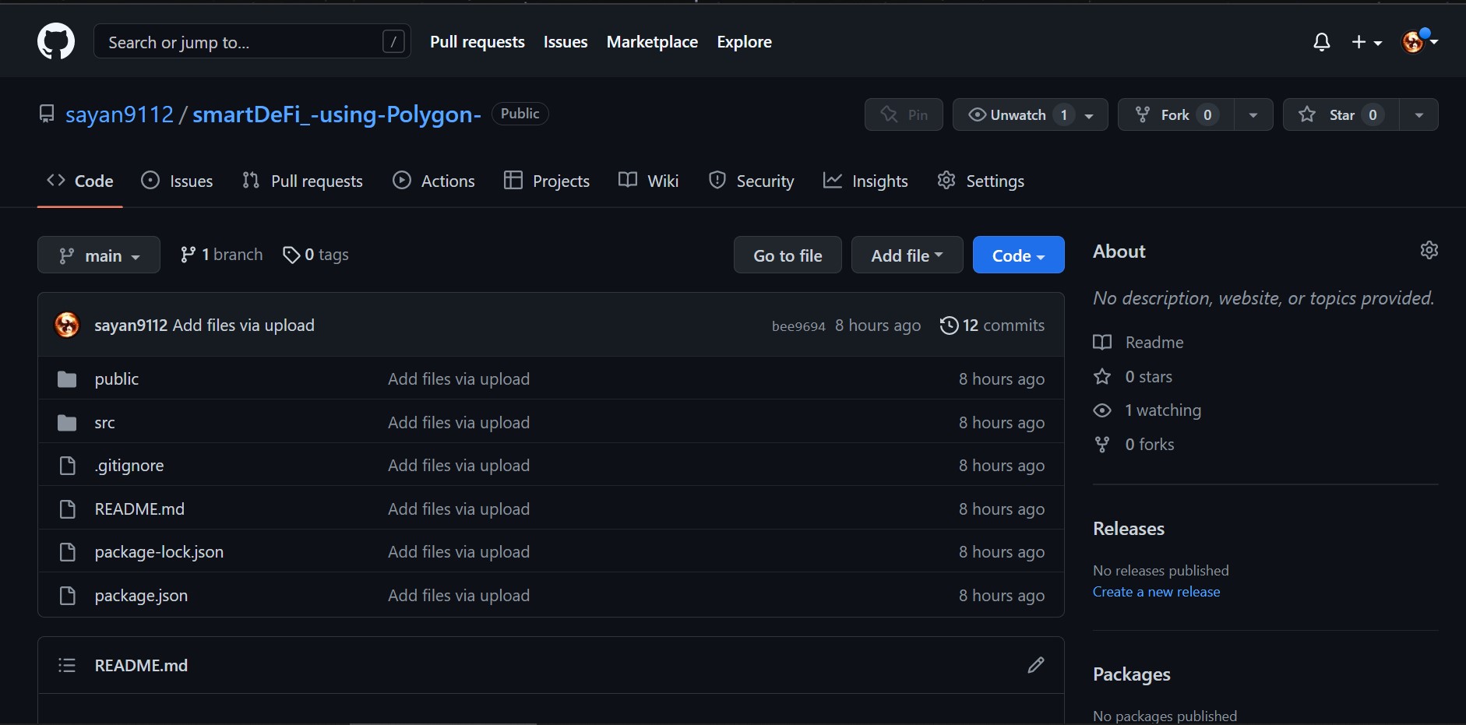View the 12 commits history
Image resolution: width=1466 pixels, height=725 pixels.
tap(992, 326)
